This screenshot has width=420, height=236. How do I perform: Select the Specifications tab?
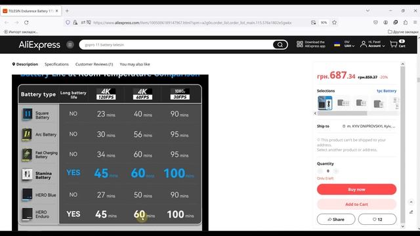(56, 64)
